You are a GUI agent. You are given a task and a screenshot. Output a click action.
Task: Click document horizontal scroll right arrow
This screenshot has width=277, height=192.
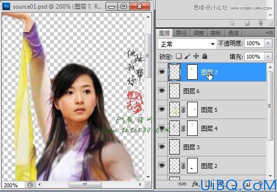point(140,185)
